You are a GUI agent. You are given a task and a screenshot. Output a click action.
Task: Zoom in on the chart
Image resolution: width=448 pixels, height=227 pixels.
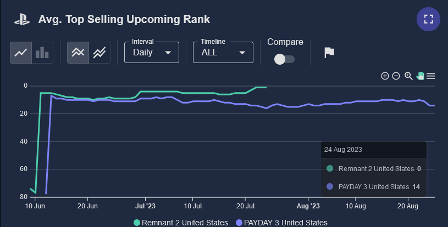pos(385,76)
